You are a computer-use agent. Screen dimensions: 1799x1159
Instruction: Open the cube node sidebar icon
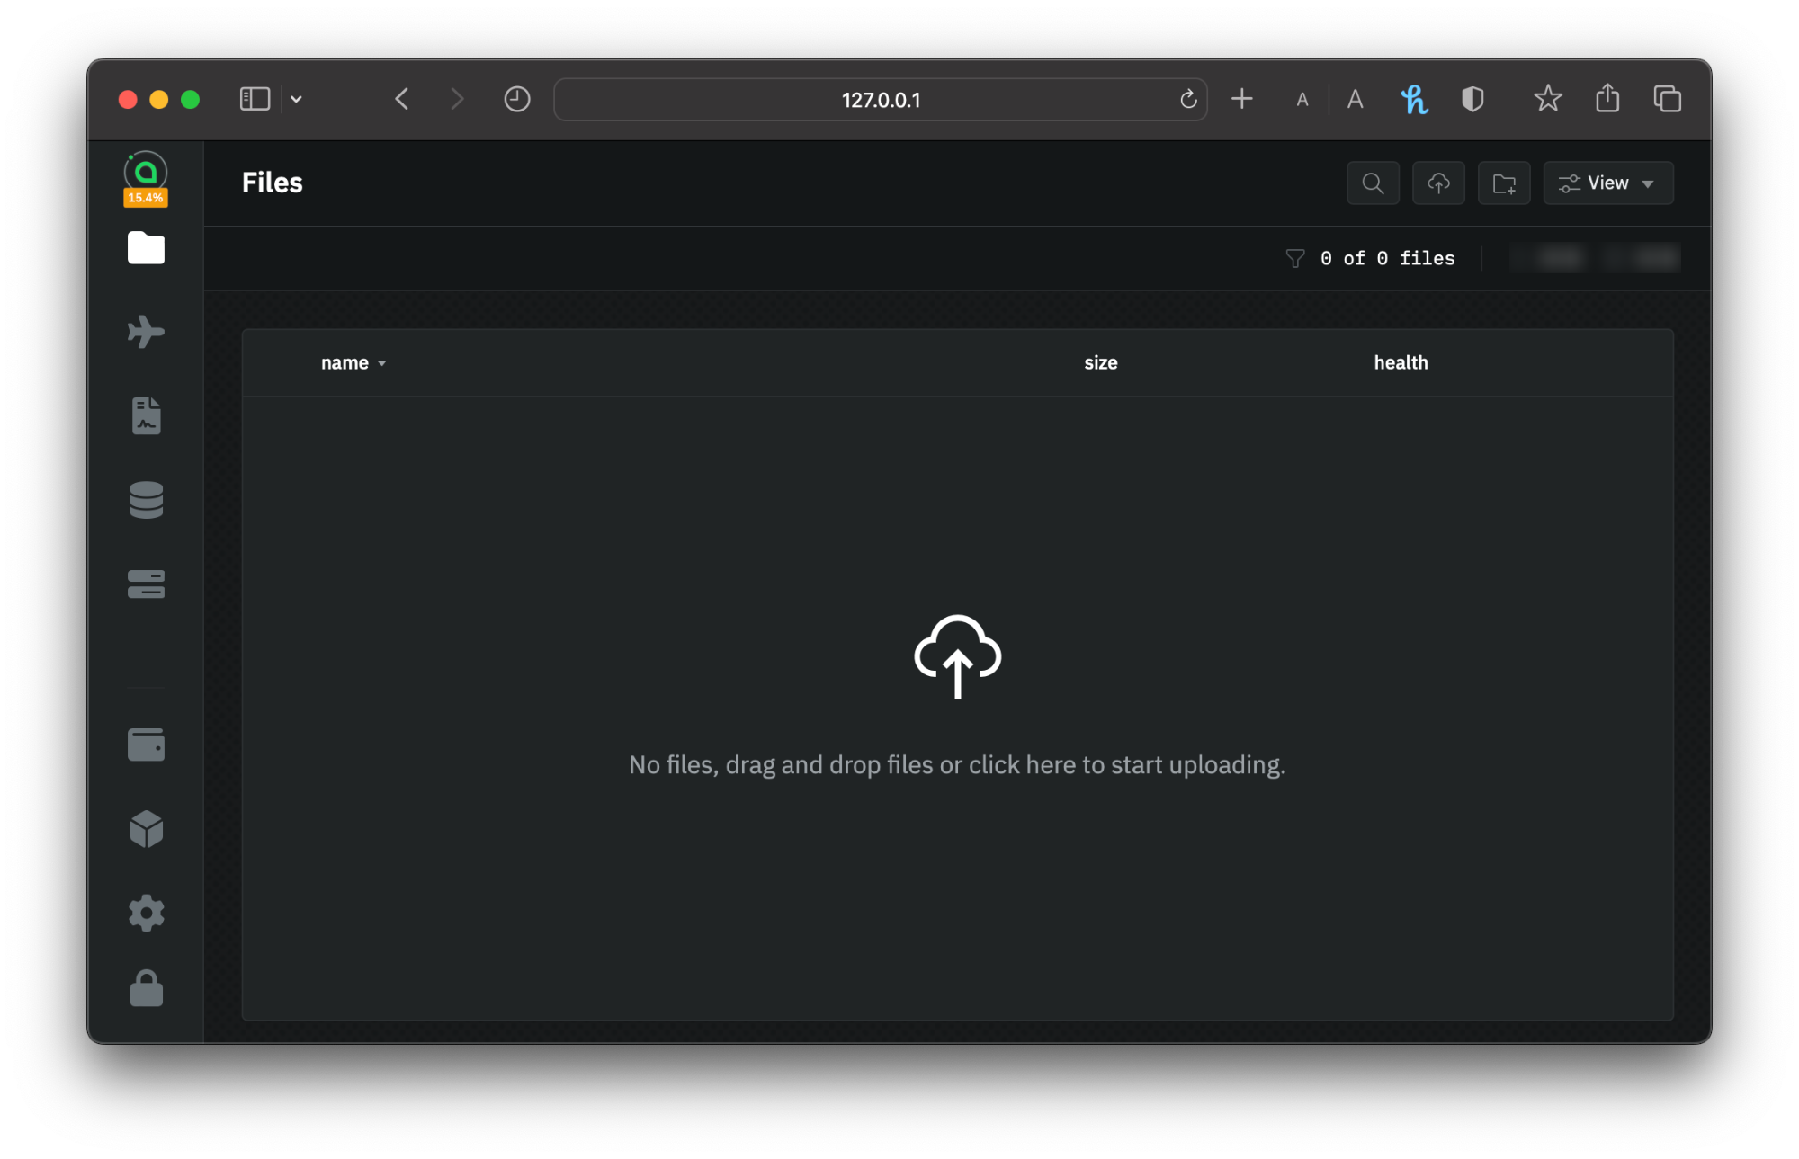tap(146, 829)
